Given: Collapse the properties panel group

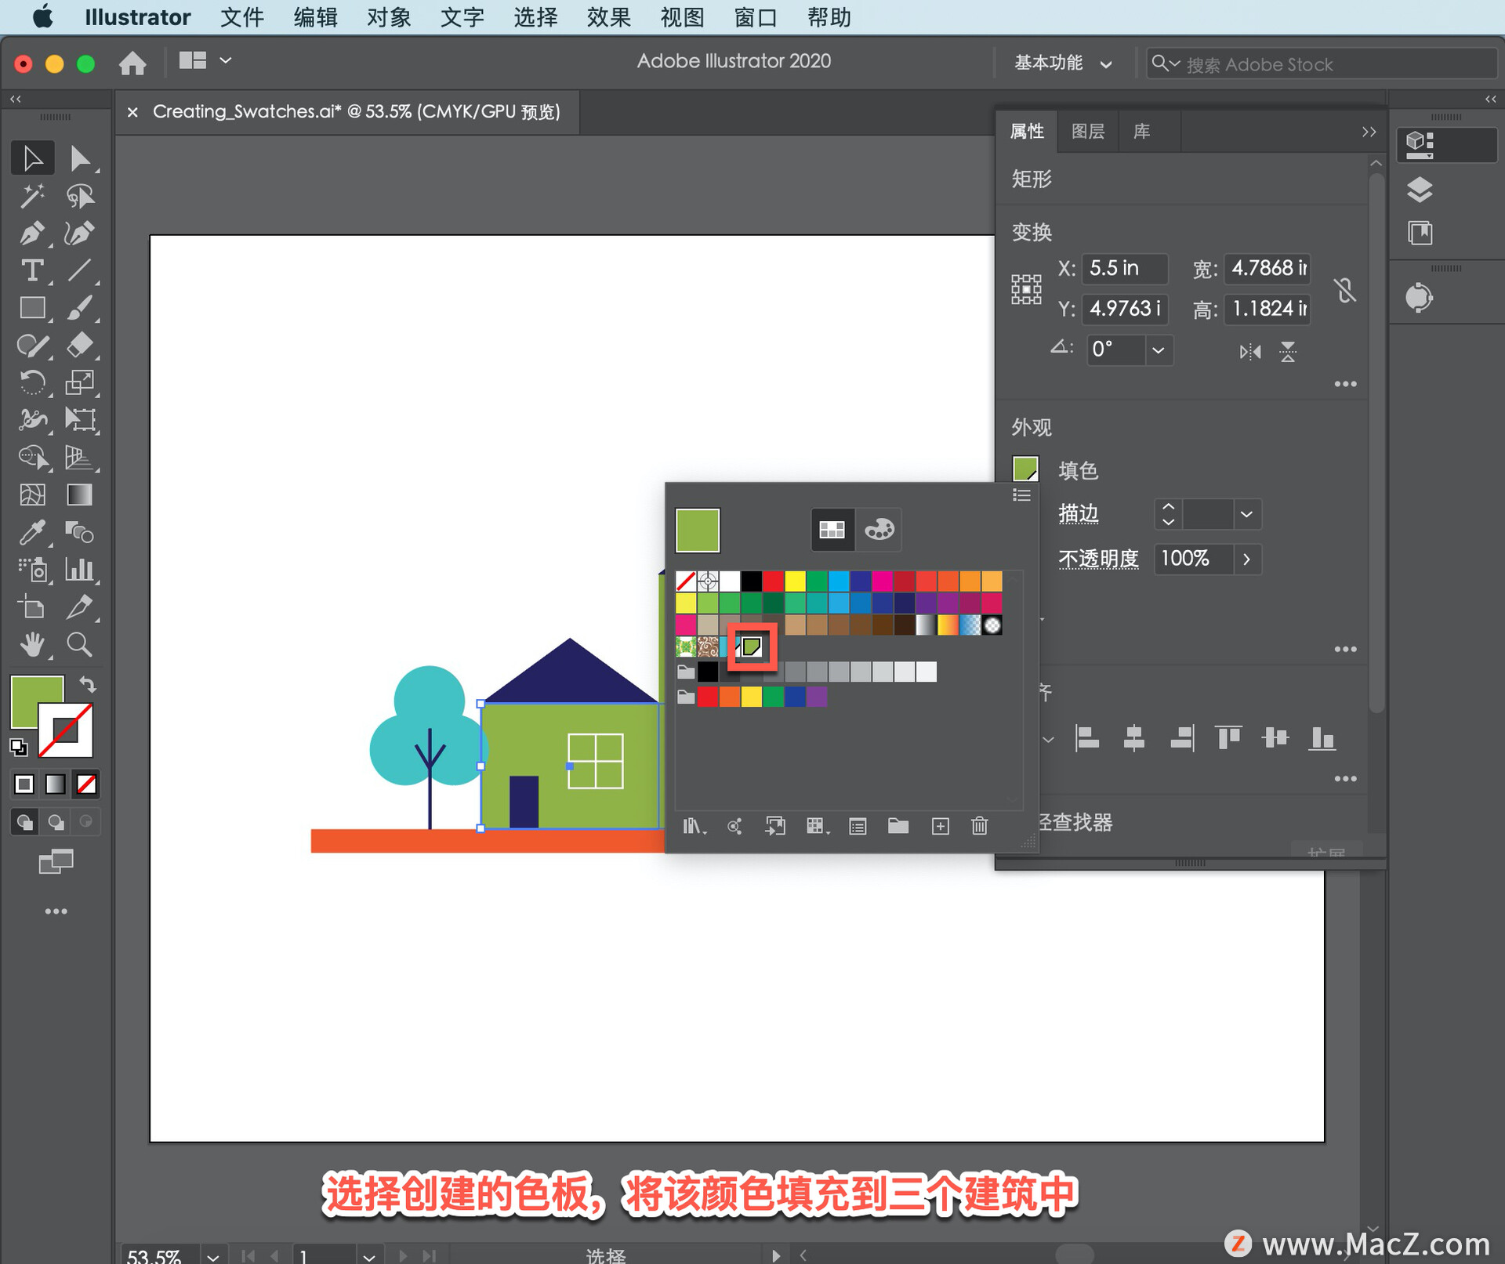Looking at the screenshot, I should click(x=1369, y=132).
